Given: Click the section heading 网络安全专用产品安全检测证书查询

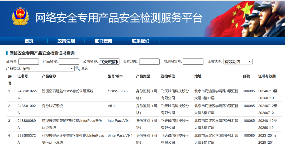Looking at the screenshot, I should click(42, 53).
